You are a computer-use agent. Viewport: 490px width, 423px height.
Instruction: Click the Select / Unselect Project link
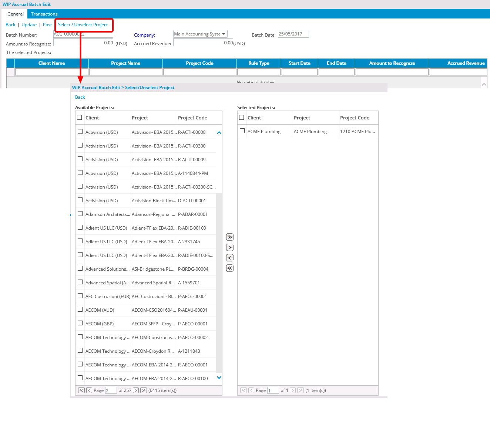point(83,25)
